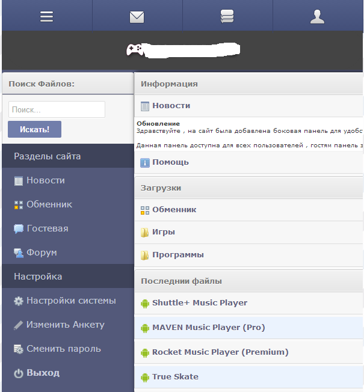Image resolution: width=364 pixels, height=392 pixels.
Task: Open Новости in the sidebar
Action: pyautogui.click(x=45, y=180)
